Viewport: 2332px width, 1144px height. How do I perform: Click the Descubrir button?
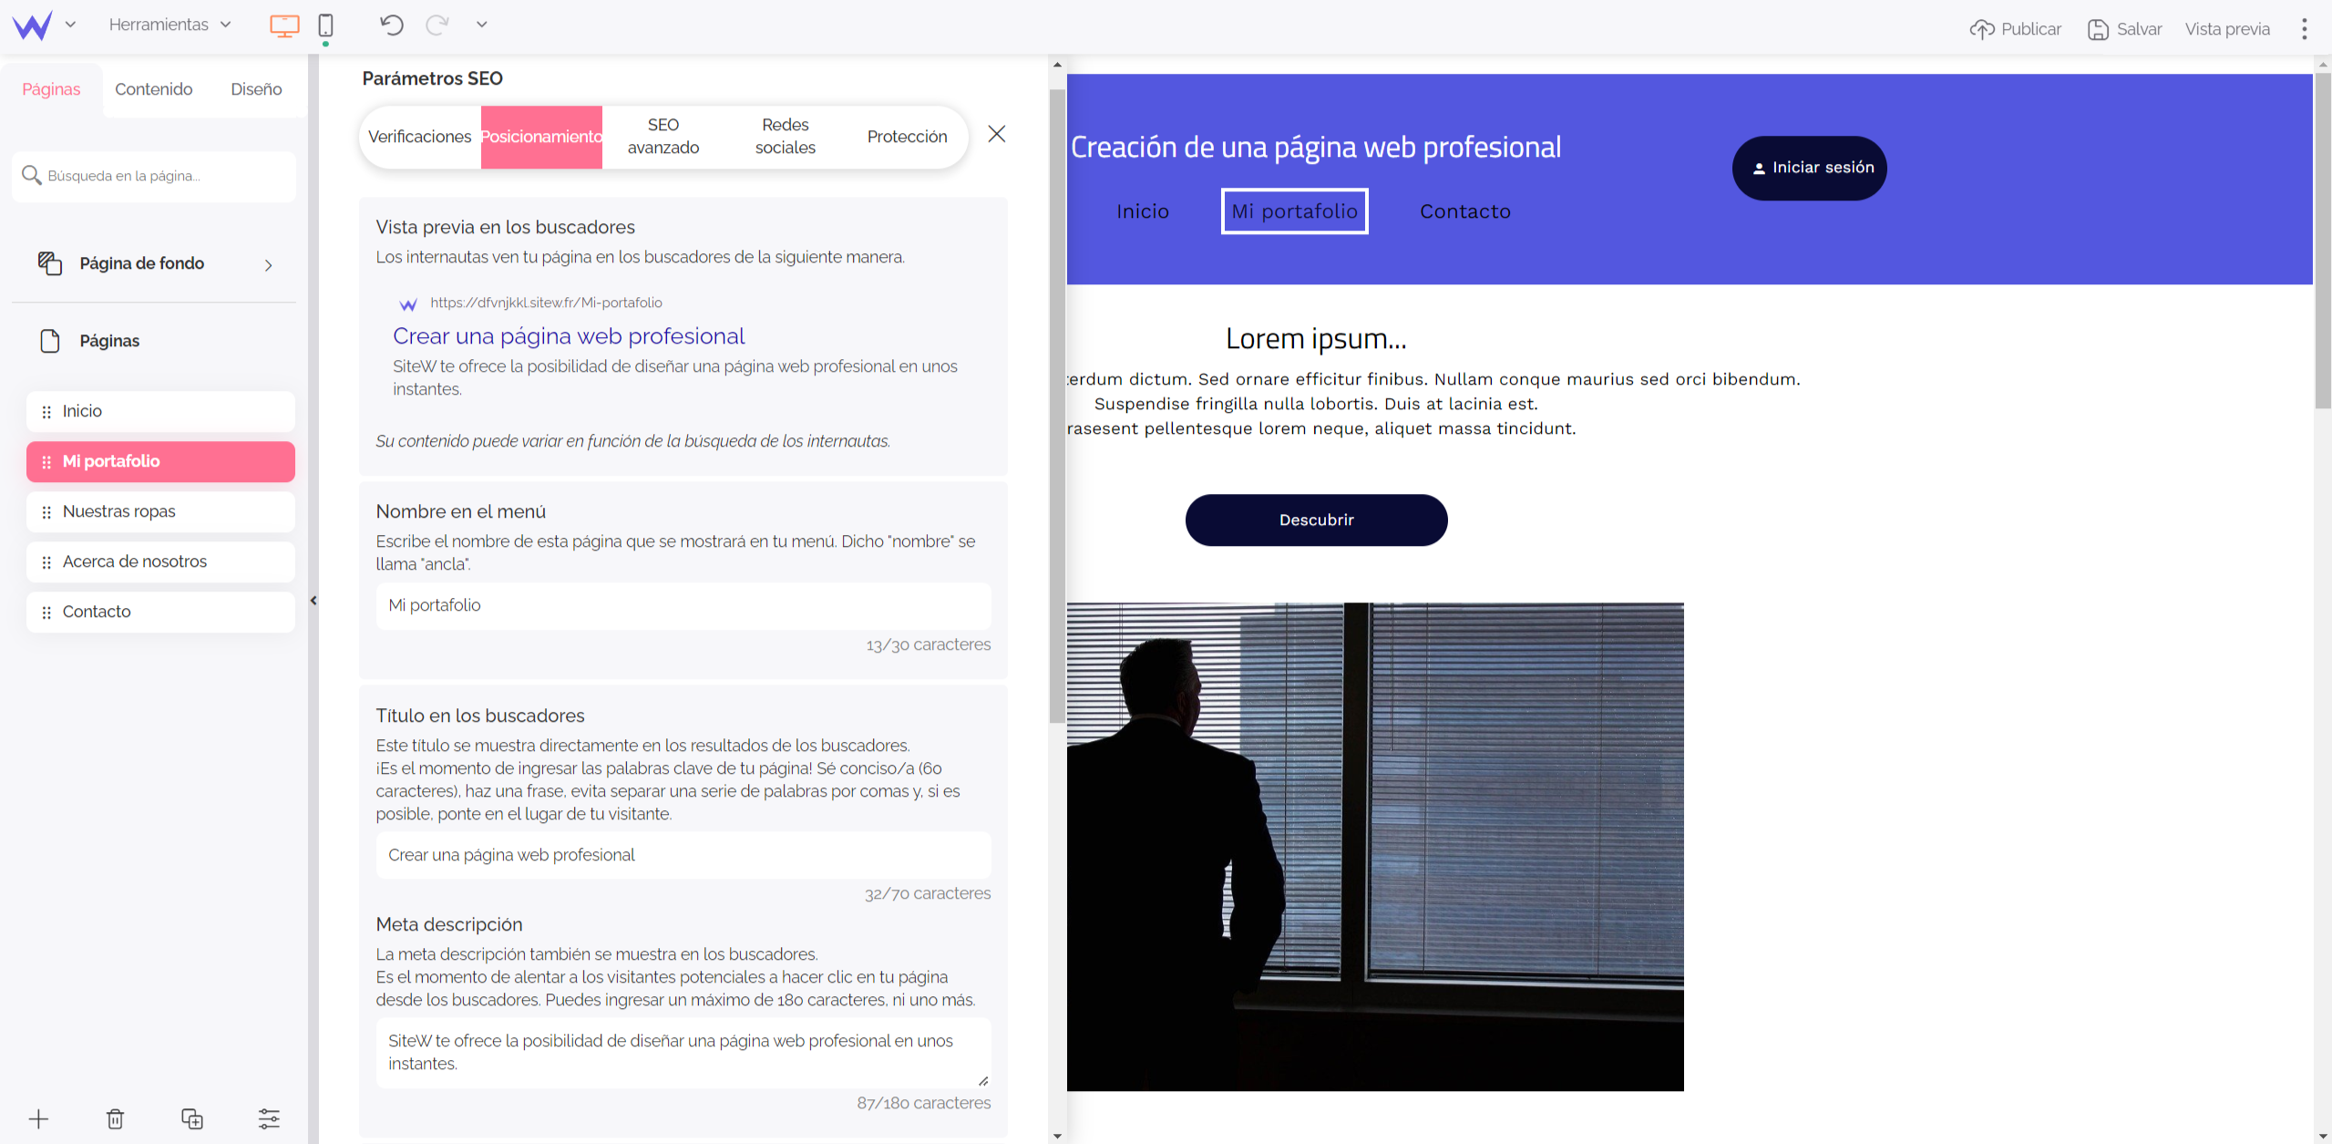click(1316, 520)
